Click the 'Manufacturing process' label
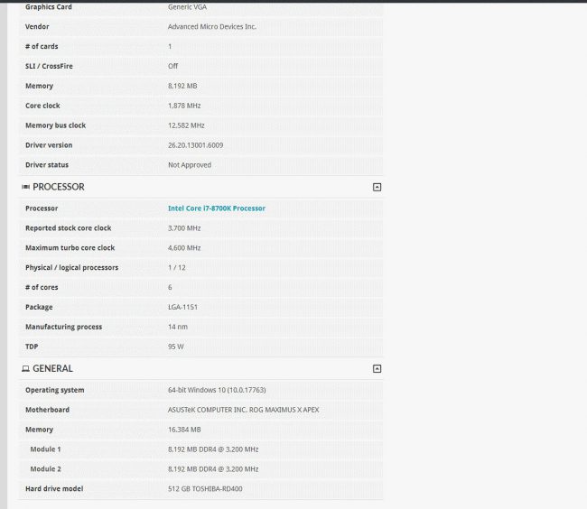 tap(63, 327)
